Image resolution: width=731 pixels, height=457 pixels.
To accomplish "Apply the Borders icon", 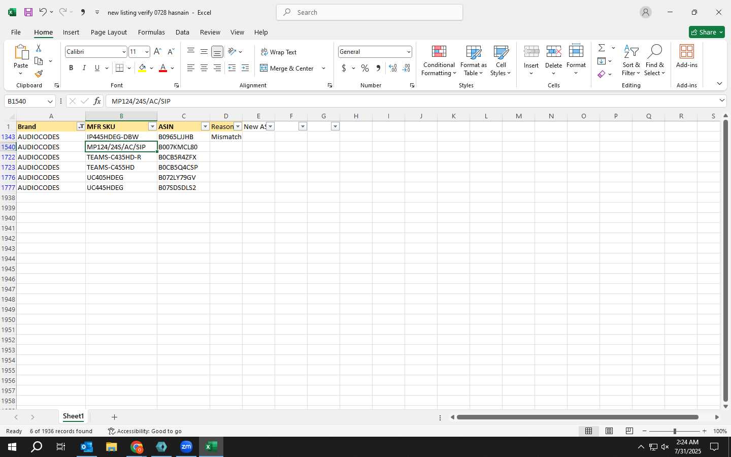I will click(120, 68).
